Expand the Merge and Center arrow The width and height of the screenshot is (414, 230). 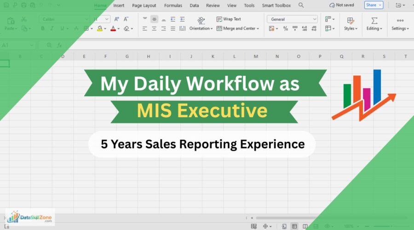258,29
